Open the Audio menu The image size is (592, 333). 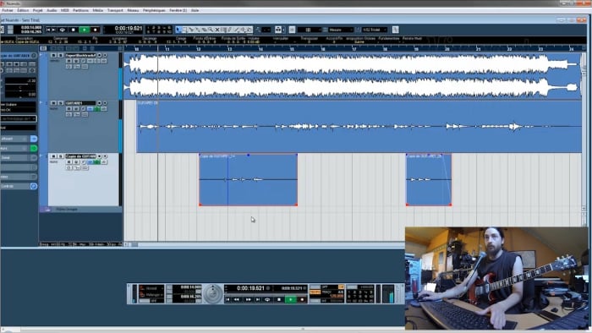tap(52, 10)
